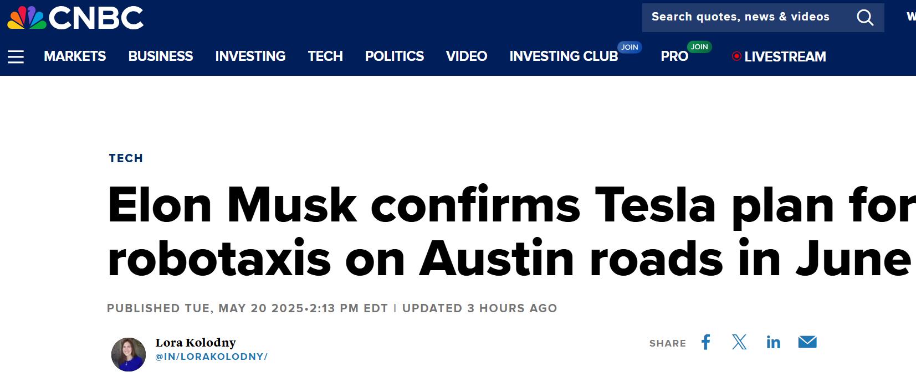Go to the Investing section
Viewport: 916px width, 382px height.
click(x=250, y=56)
